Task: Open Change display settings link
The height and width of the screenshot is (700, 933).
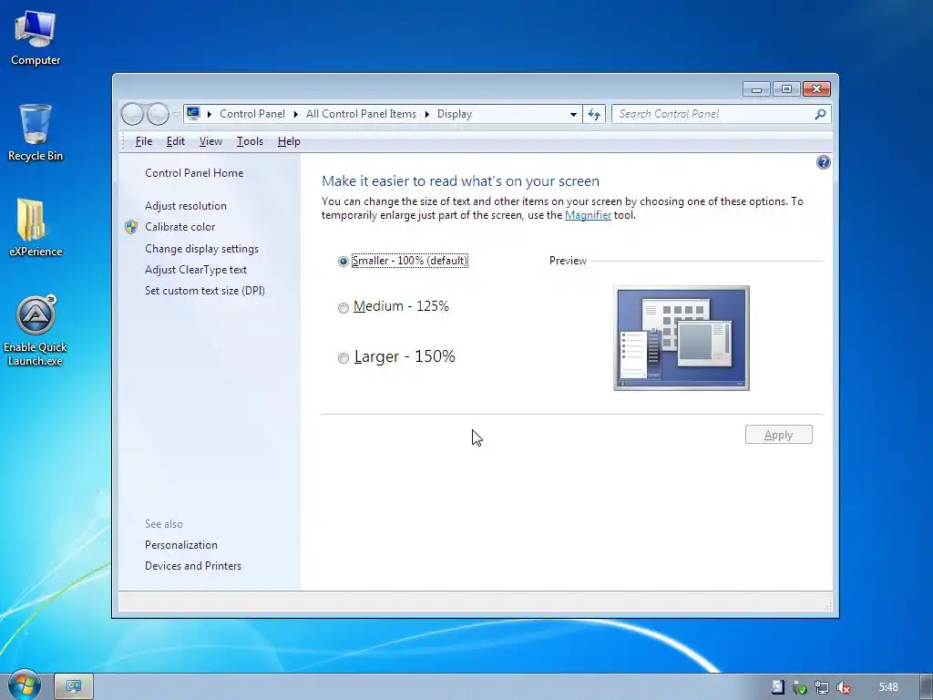Action: point(201,248)
